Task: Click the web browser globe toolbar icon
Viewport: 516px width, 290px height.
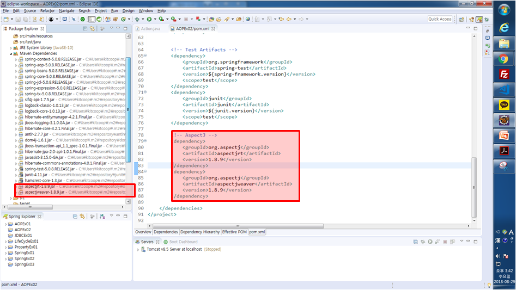Action: pos(248,20)
